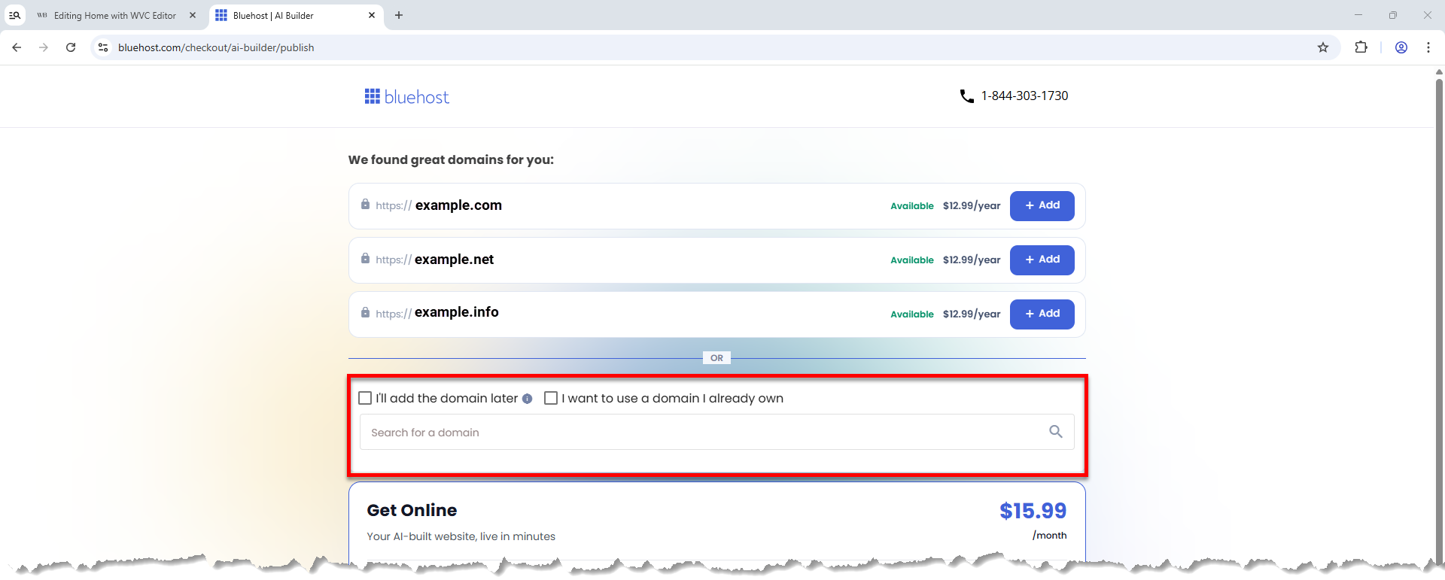
Task: Open a new browser tab
Action: pos(399,15)
